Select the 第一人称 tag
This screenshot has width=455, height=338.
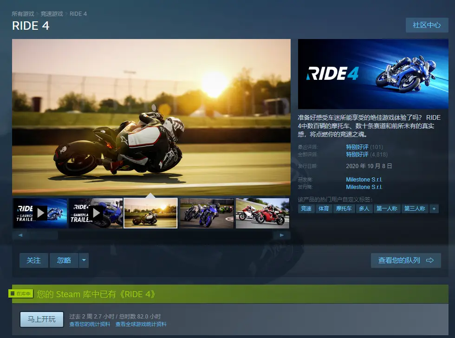[x=387, y=208]
